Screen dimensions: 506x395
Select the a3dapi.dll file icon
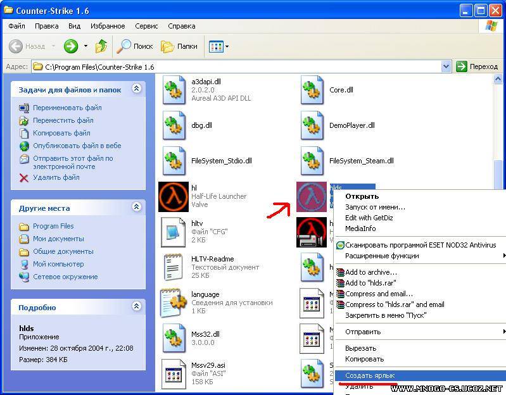click(174, 90)
